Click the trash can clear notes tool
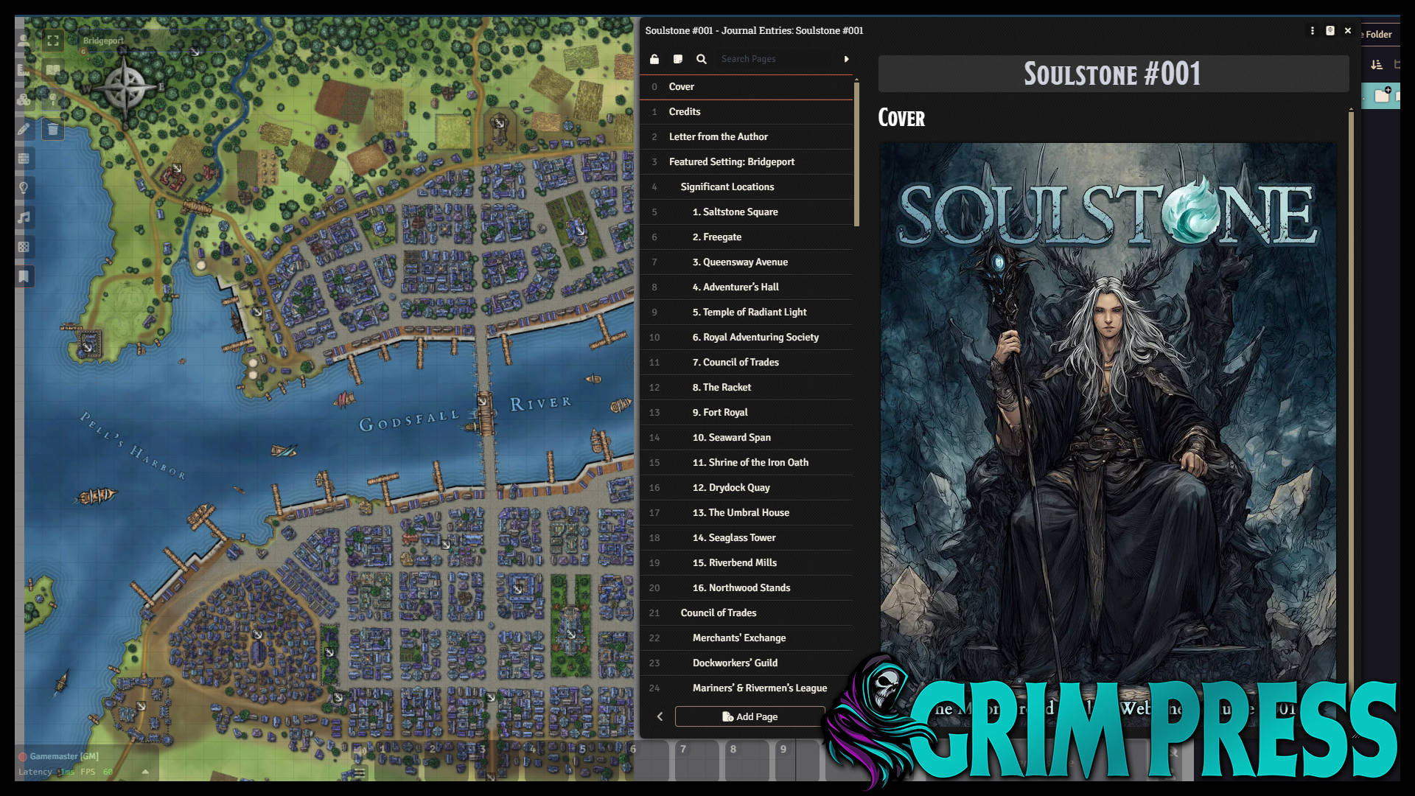 (53, 130)
